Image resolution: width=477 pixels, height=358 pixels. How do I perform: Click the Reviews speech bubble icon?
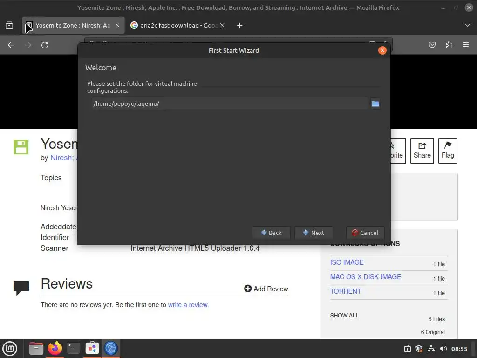click(x=21, y=288)
